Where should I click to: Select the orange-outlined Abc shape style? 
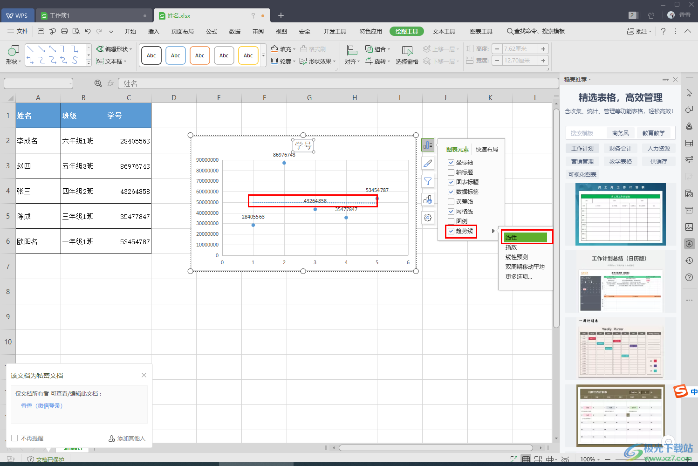pos(200,55)
